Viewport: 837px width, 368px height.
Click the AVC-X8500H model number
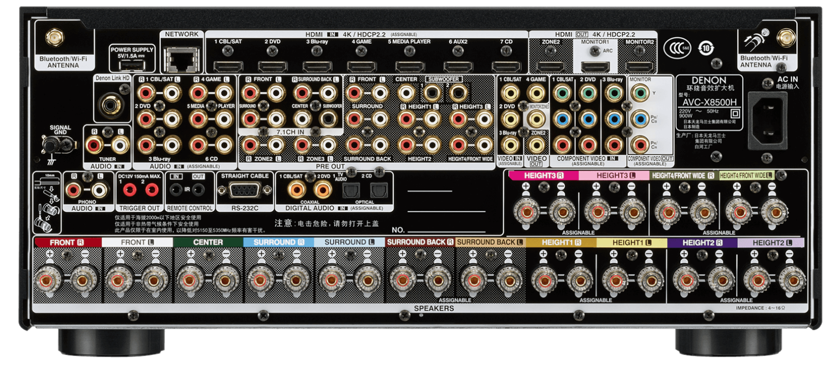[x=709, y=102]
